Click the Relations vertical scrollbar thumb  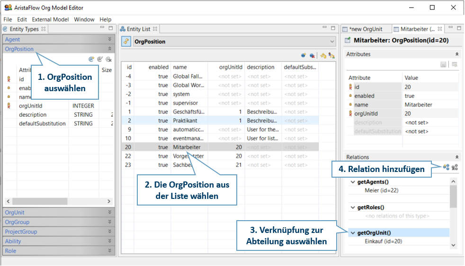[x=453, y=197]
